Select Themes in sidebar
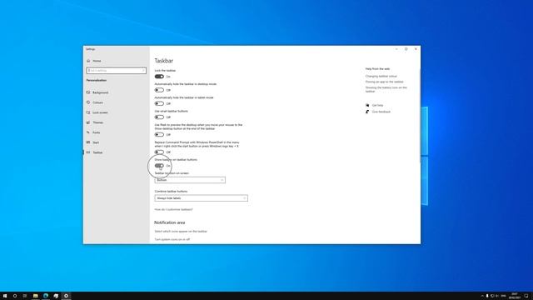This screenshot has height=300, width=533. point(98,122)
